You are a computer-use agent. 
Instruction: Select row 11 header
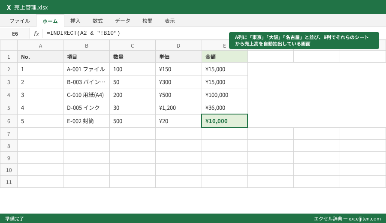click(9, 182)
